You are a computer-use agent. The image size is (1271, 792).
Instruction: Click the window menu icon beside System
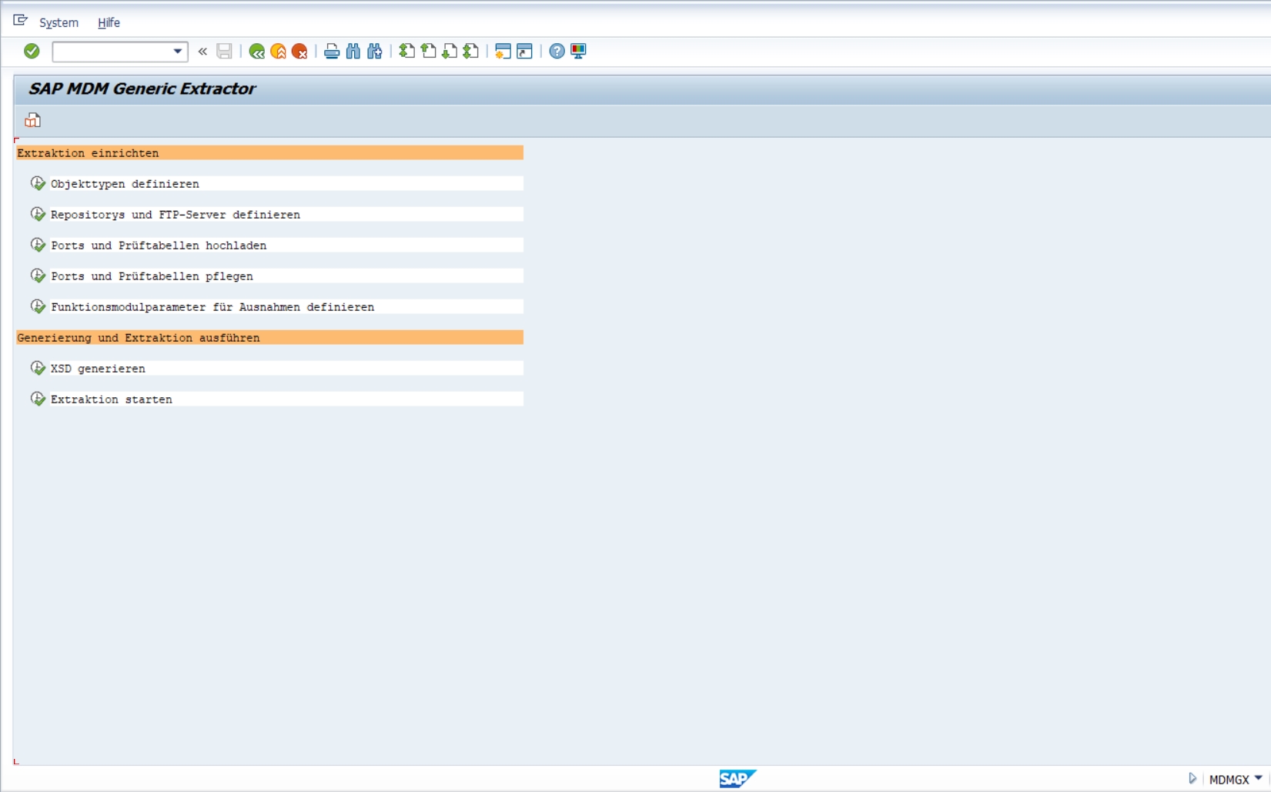click(21, 21)
